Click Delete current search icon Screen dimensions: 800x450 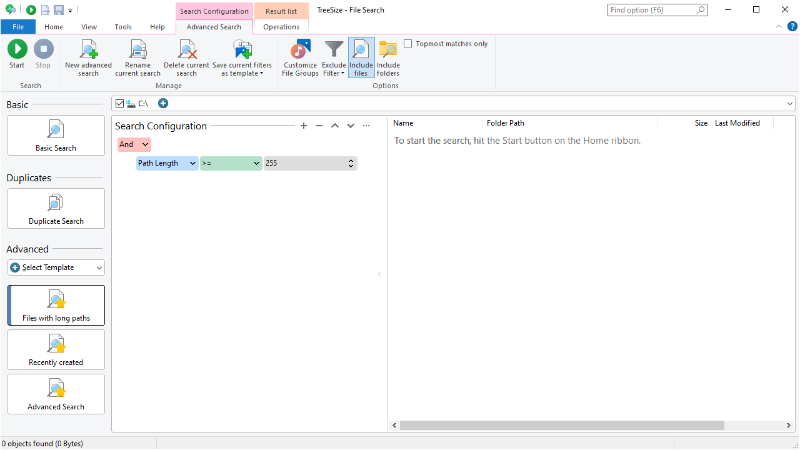(186, 50)
